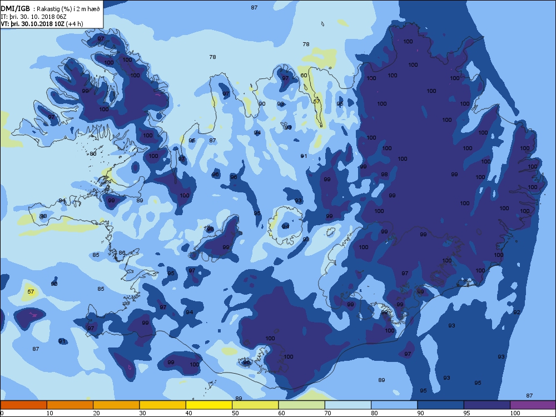Click the 20–30 light orange legend swatch
556x417 pixels.
pyautogui.click(x=116, y=405)
